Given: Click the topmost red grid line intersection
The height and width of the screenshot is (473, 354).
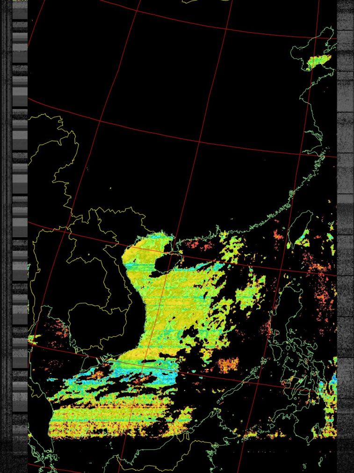Looking at the screenshot, I should pyautogui.click(x=227, y=29).
